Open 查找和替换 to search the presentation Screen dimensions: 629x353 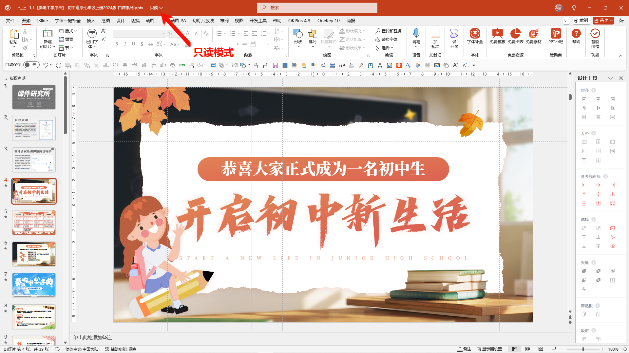pyautogui.click(x=389, y=31)
